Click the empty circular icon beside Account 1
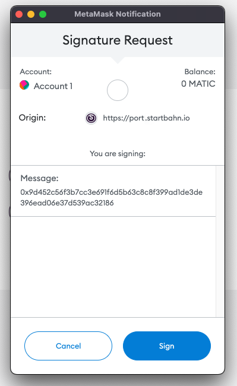 click(x=118, y=90)
